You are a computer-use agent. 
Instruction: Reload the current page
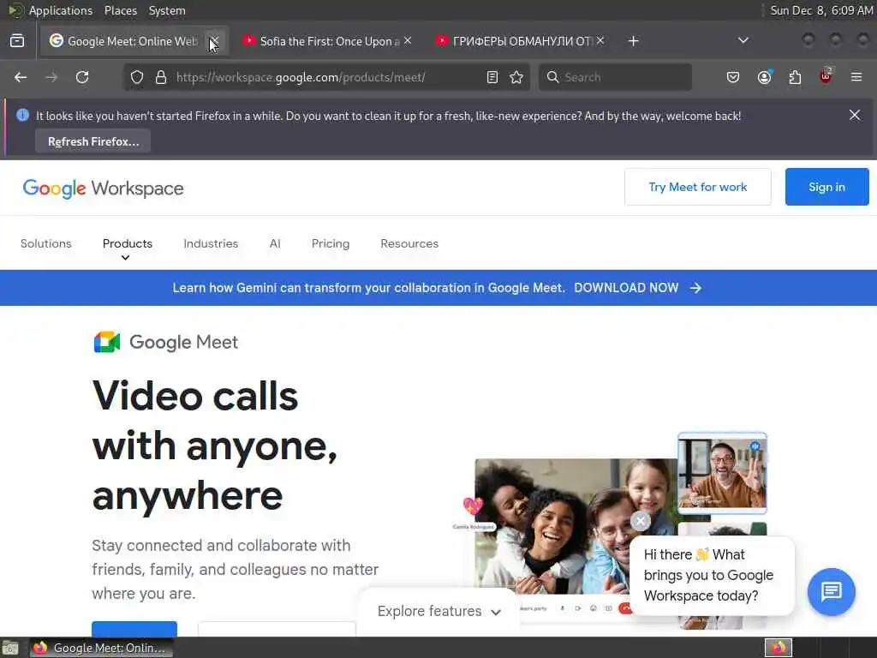click(82, 77)
